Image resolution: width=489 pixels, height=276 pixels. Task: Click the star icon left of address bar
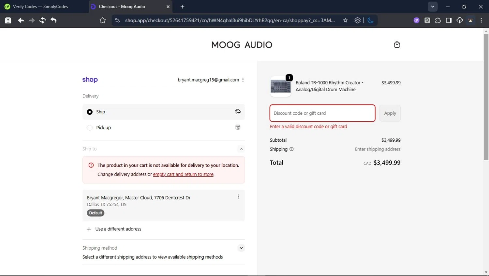103,21
